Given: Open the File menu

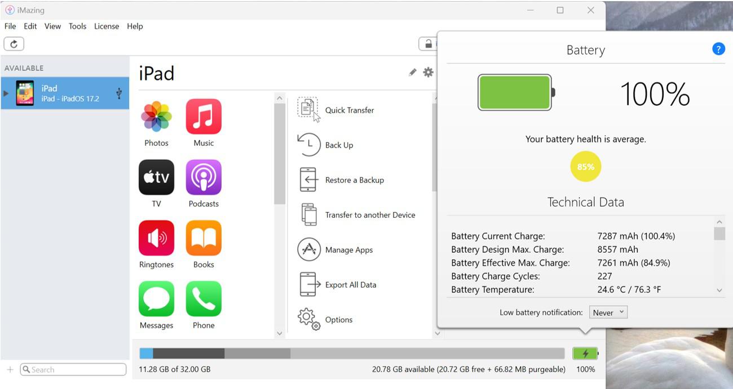Looking at the screenshot, I should [10, 26].
